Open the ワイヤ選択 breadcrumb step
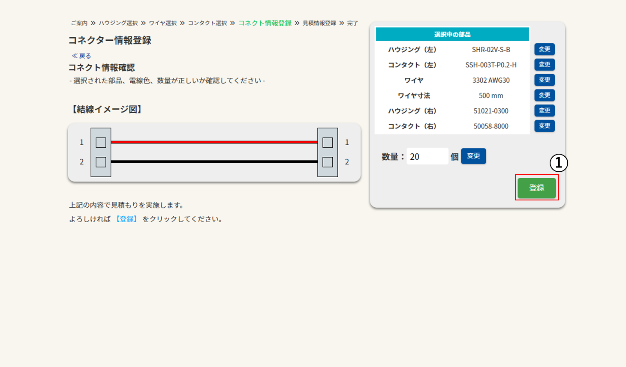 pos(163,23)
